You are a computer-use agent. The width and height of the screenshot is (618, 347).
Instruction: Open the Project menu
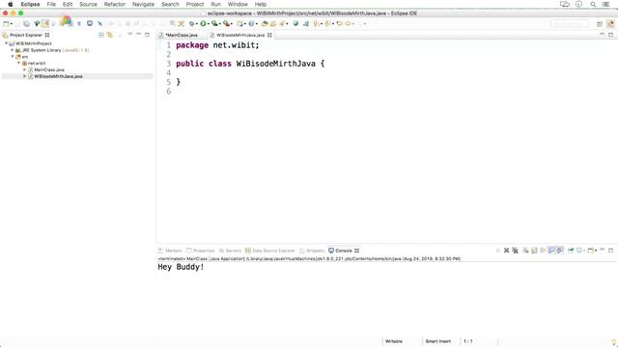coord(195,4)
